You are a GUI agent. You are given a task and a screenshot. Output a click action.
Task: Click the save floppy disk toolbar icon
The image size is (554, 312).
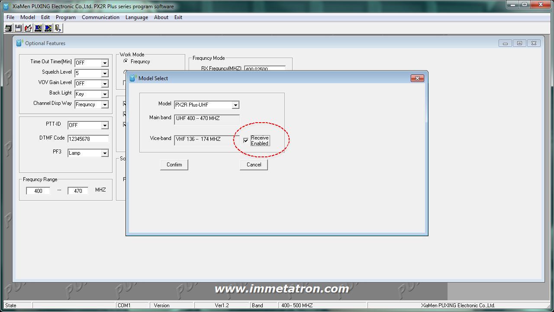(x=18, y=28)
